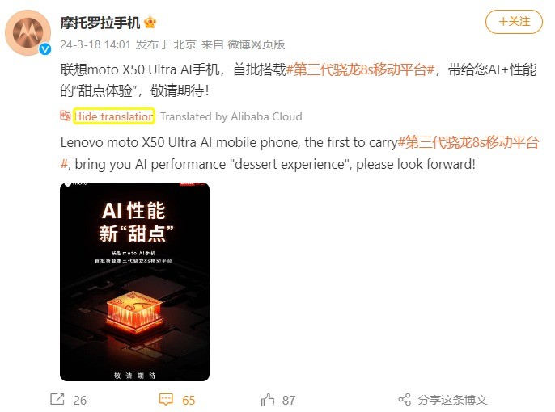Click the blue verified badge on avatar

45,49
